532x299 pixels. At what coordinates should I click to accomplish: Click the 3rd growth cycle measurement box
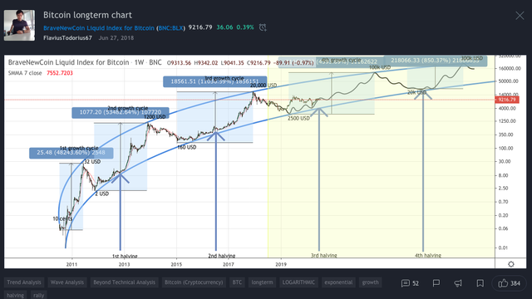point(214,81)
